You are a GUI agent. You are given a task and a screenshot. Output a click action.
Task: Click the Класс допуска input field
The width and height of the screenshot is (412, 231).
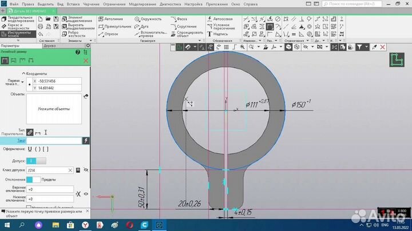click(50, 170)
